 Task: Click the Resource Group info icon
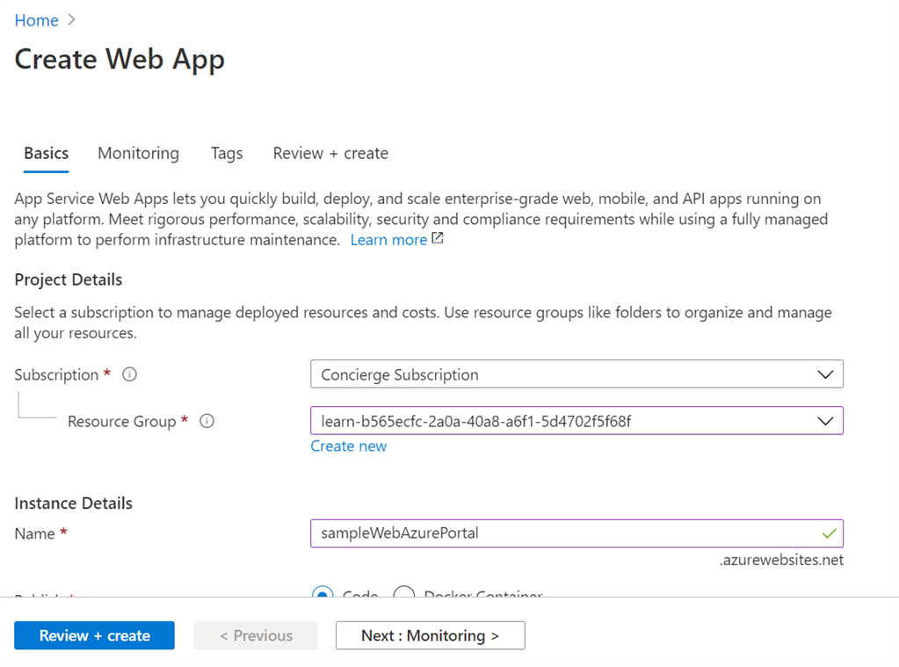207,421
